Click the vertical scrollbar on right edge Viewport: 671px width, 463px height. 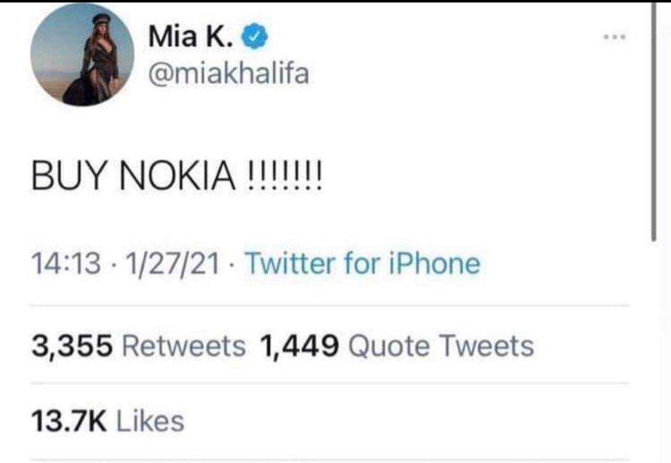click(x=654, y=122)
